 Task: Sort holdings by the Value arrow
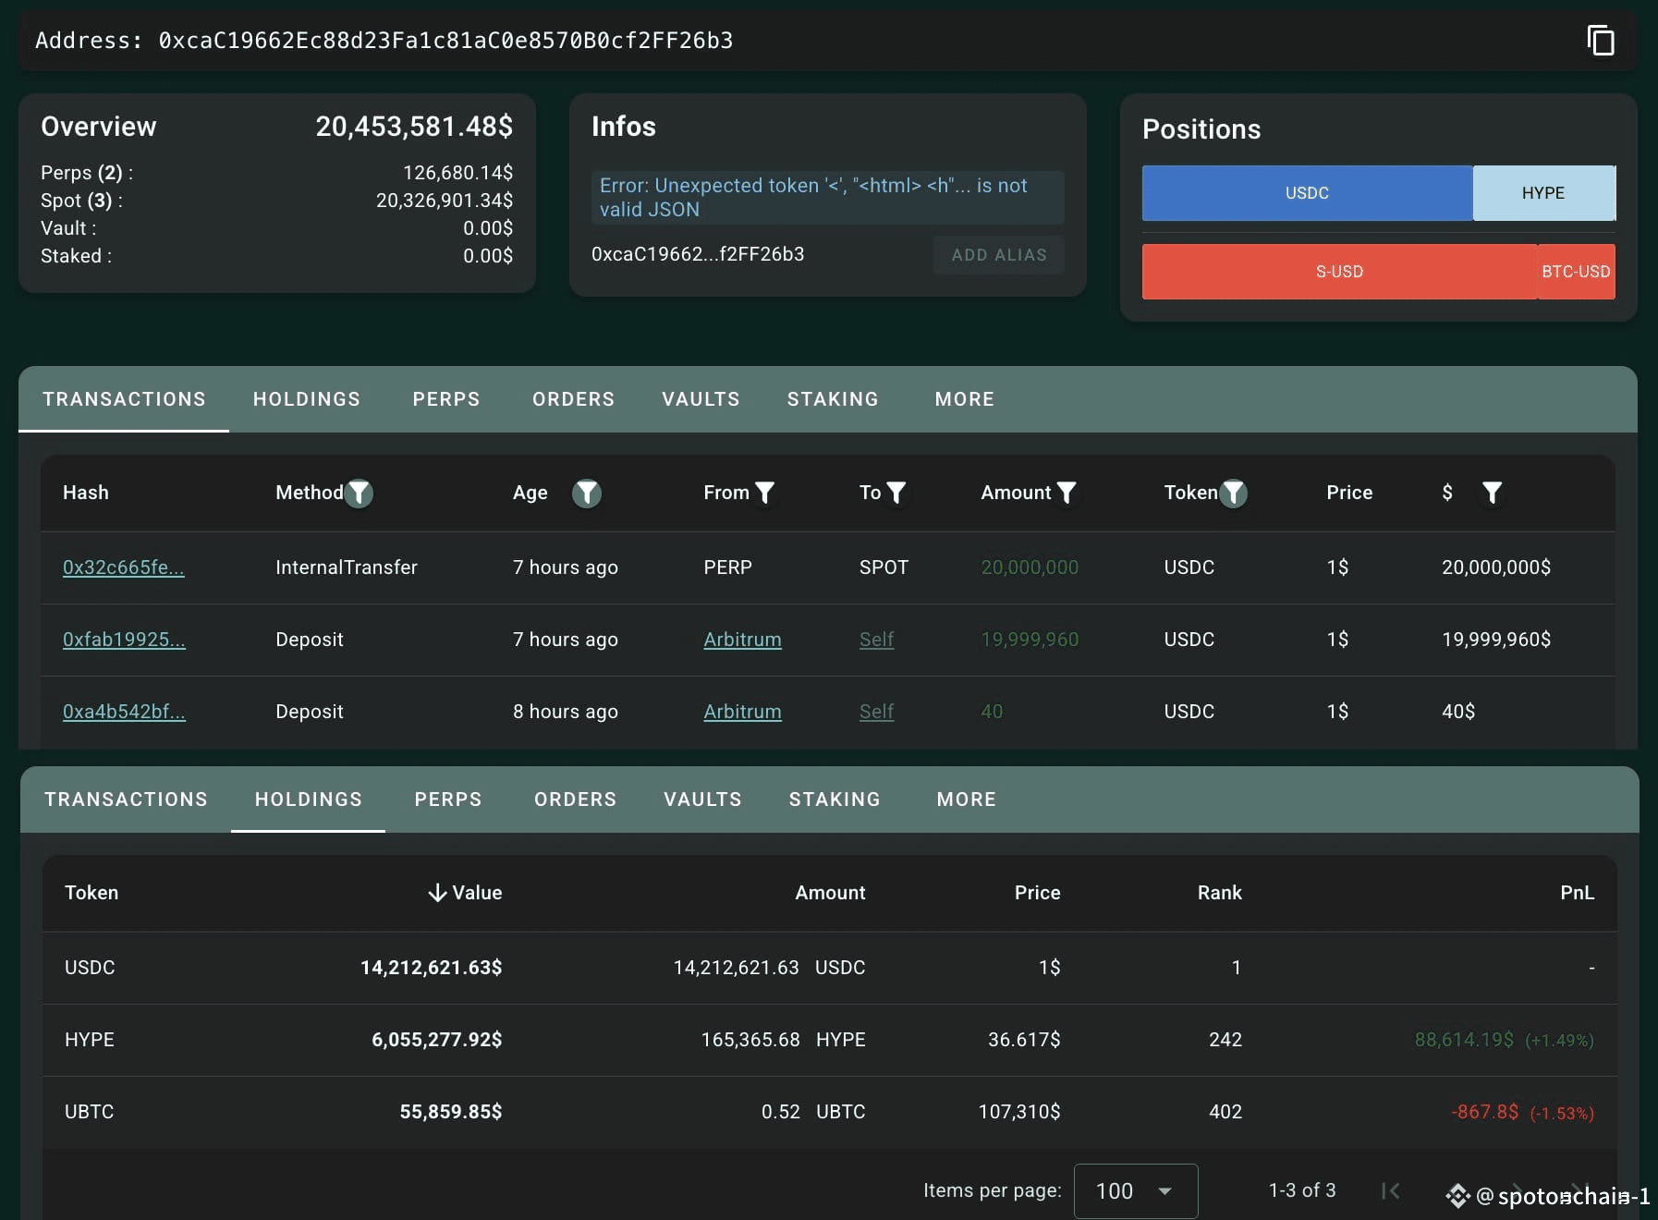pyautogui.click(x=437, y=893)
